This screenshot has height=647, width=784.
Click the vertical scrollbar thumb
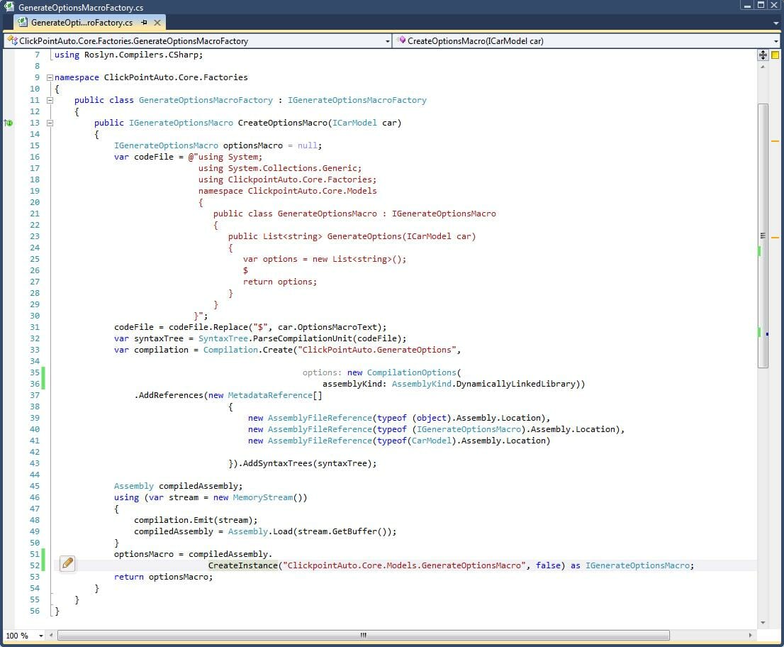click(x=763, y=236)
